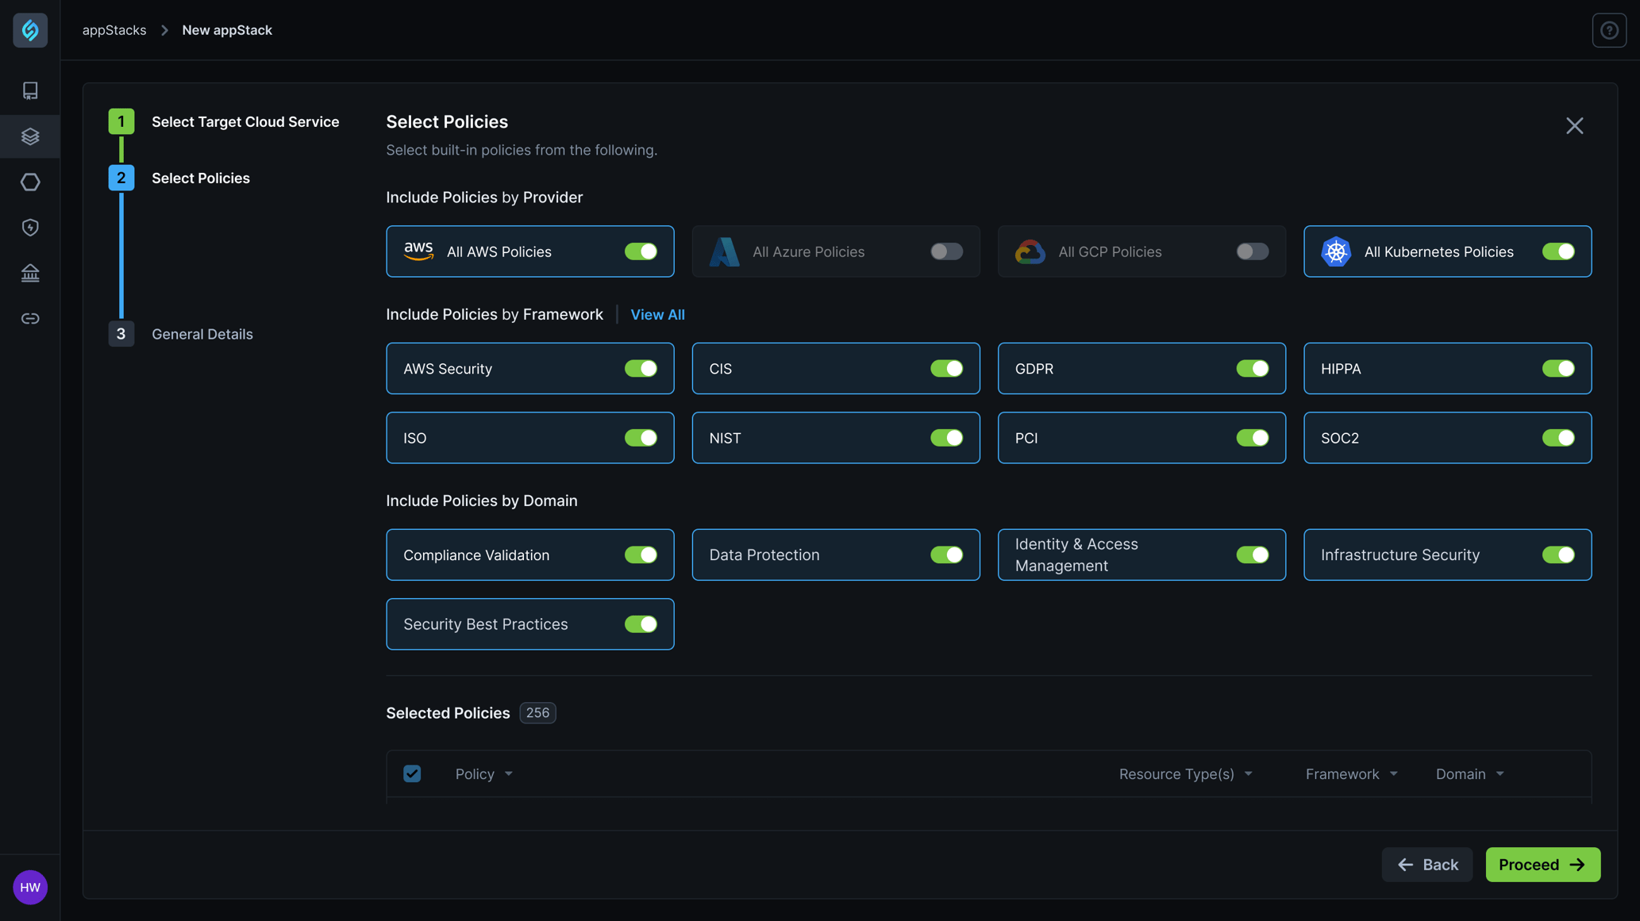Image resolution: width=1640 pixels, height=921 pixels.
Task: Disable Data Protection domain toggle
Action: (x=946, y=555)
